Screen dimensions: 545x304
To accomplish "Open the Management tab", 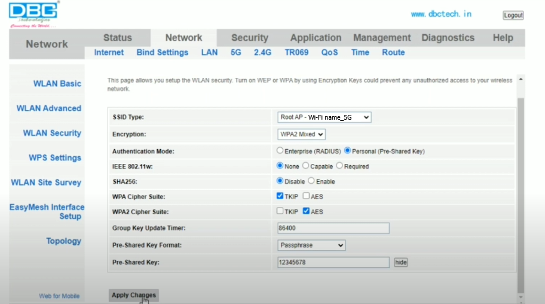I will [x=382, y=38].
